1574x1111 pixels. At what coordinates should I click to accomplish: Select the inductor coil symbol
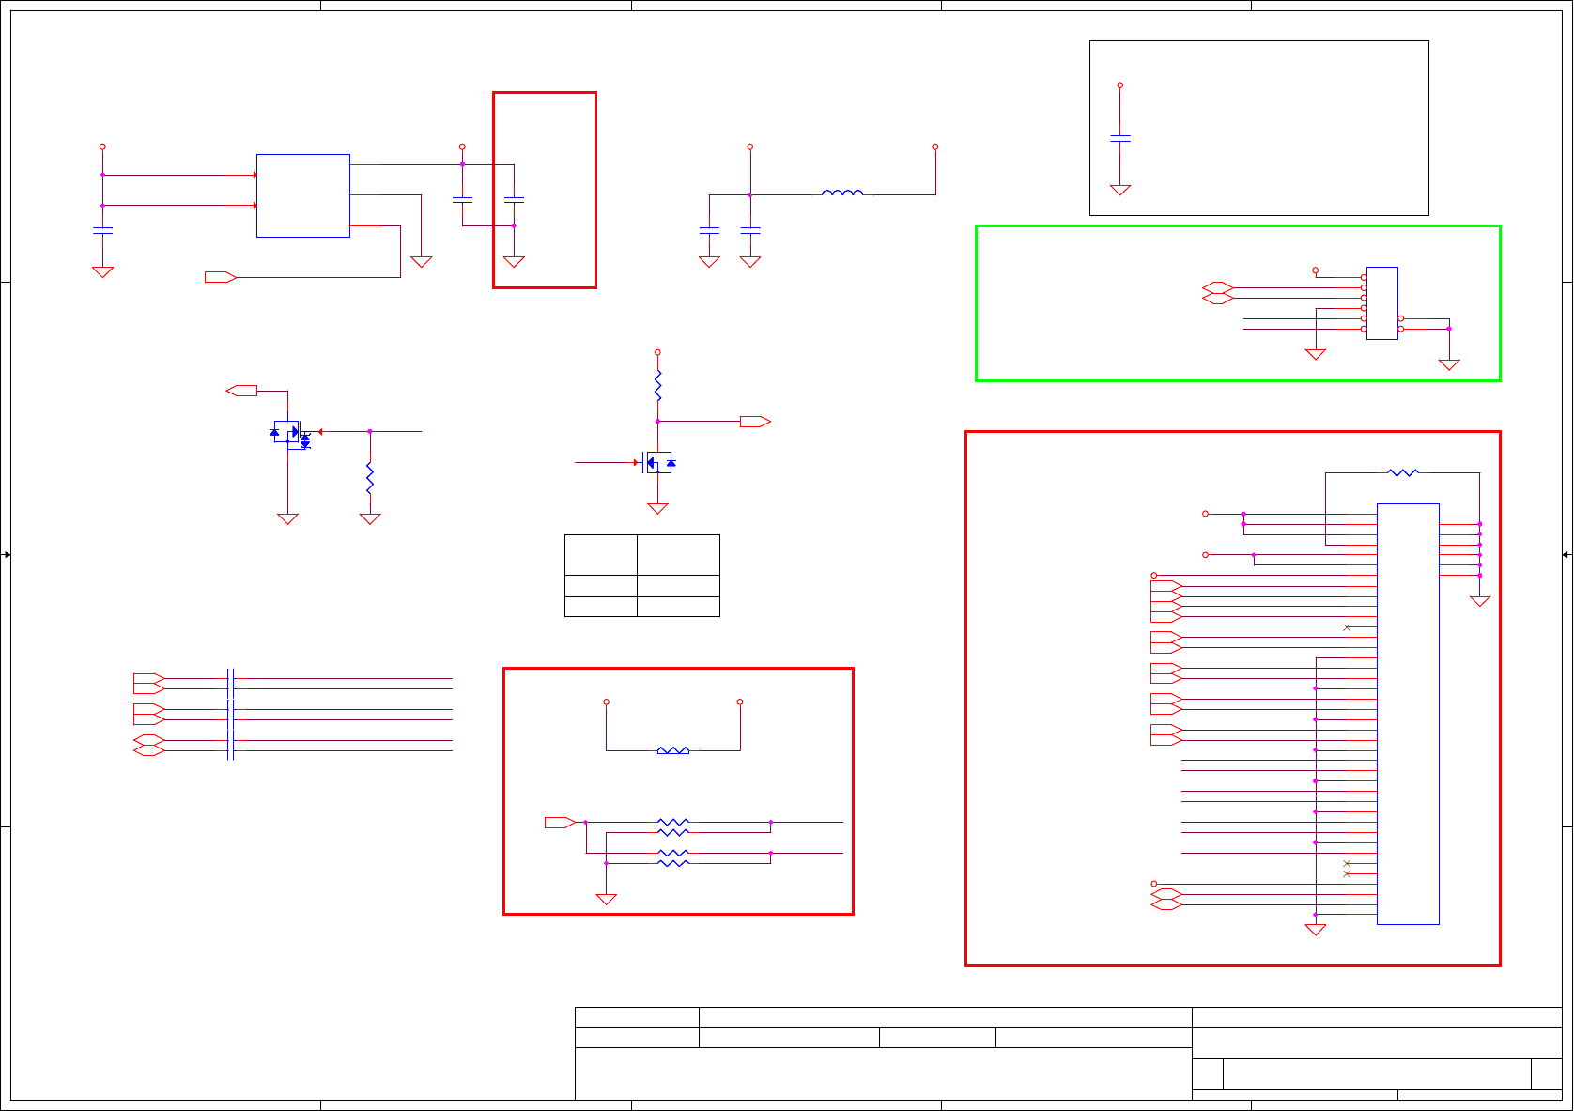(842, 193)
